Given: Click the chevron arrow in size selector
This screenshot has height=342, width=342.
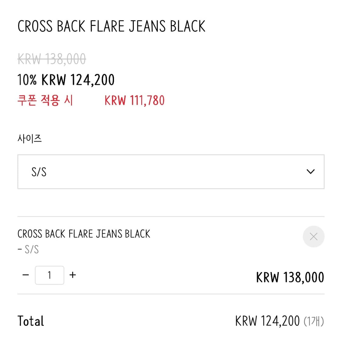Looking at the screenshot, I should (310, 172).
